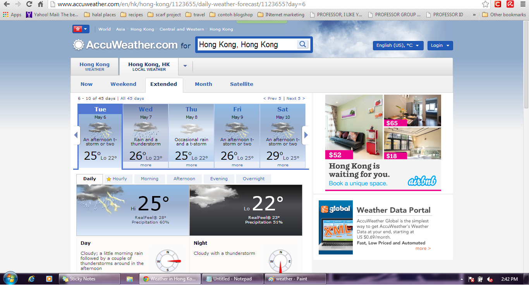This screenshot has height=297, width=529.
Task: Click the Hourly star icon
Action: pos(109,179)
